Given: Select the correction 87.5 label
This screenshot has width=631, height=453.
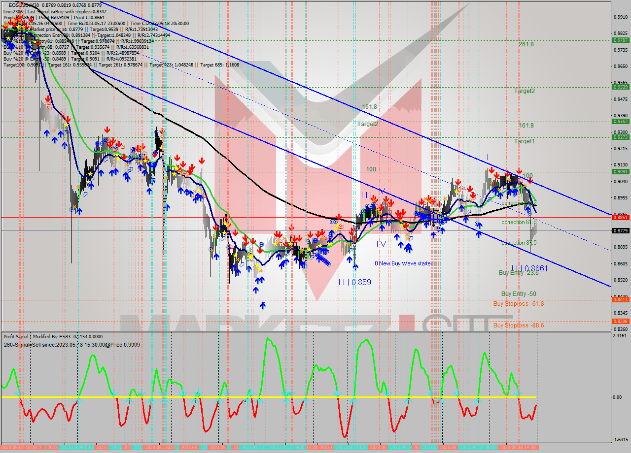Looking at the screenshot, I should (x=519, y=243).
